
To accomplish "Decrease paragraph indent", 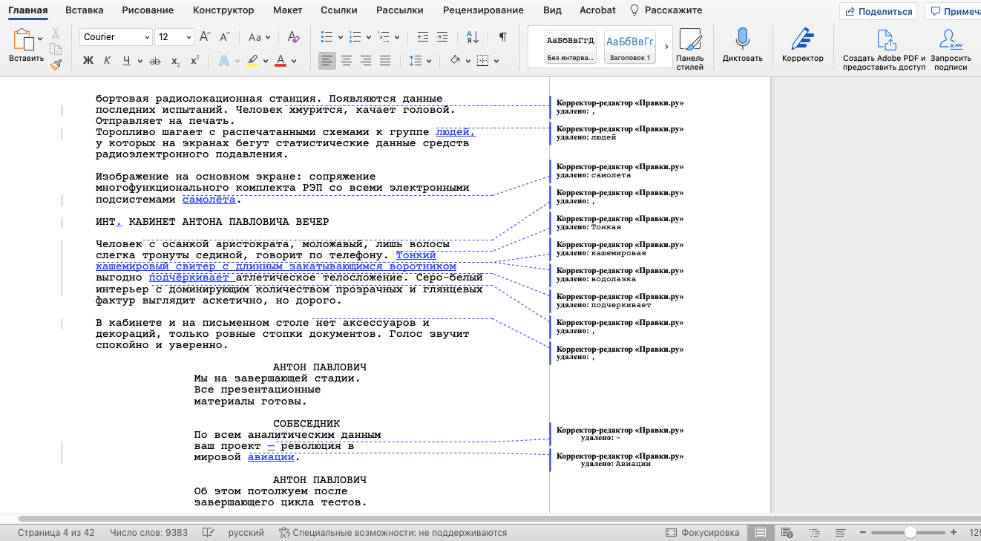I will click(x=423, y=37).
